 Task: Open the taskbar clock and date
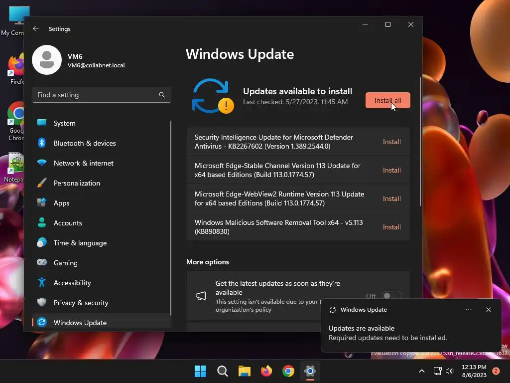474,371
